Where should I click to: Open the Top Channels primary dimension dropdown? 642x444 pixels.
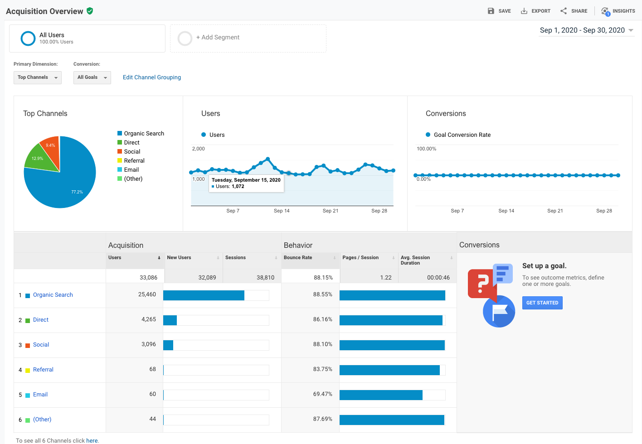[38, 77]
